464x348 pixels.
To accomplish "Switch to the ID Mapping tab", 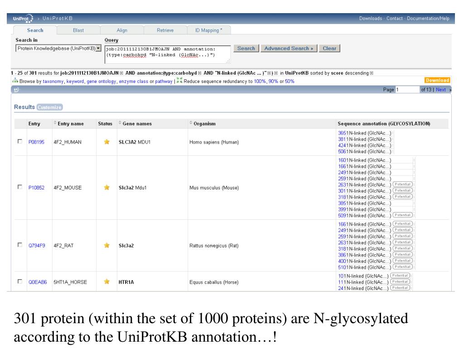I will pyautogui.click(x=208, y=30).
